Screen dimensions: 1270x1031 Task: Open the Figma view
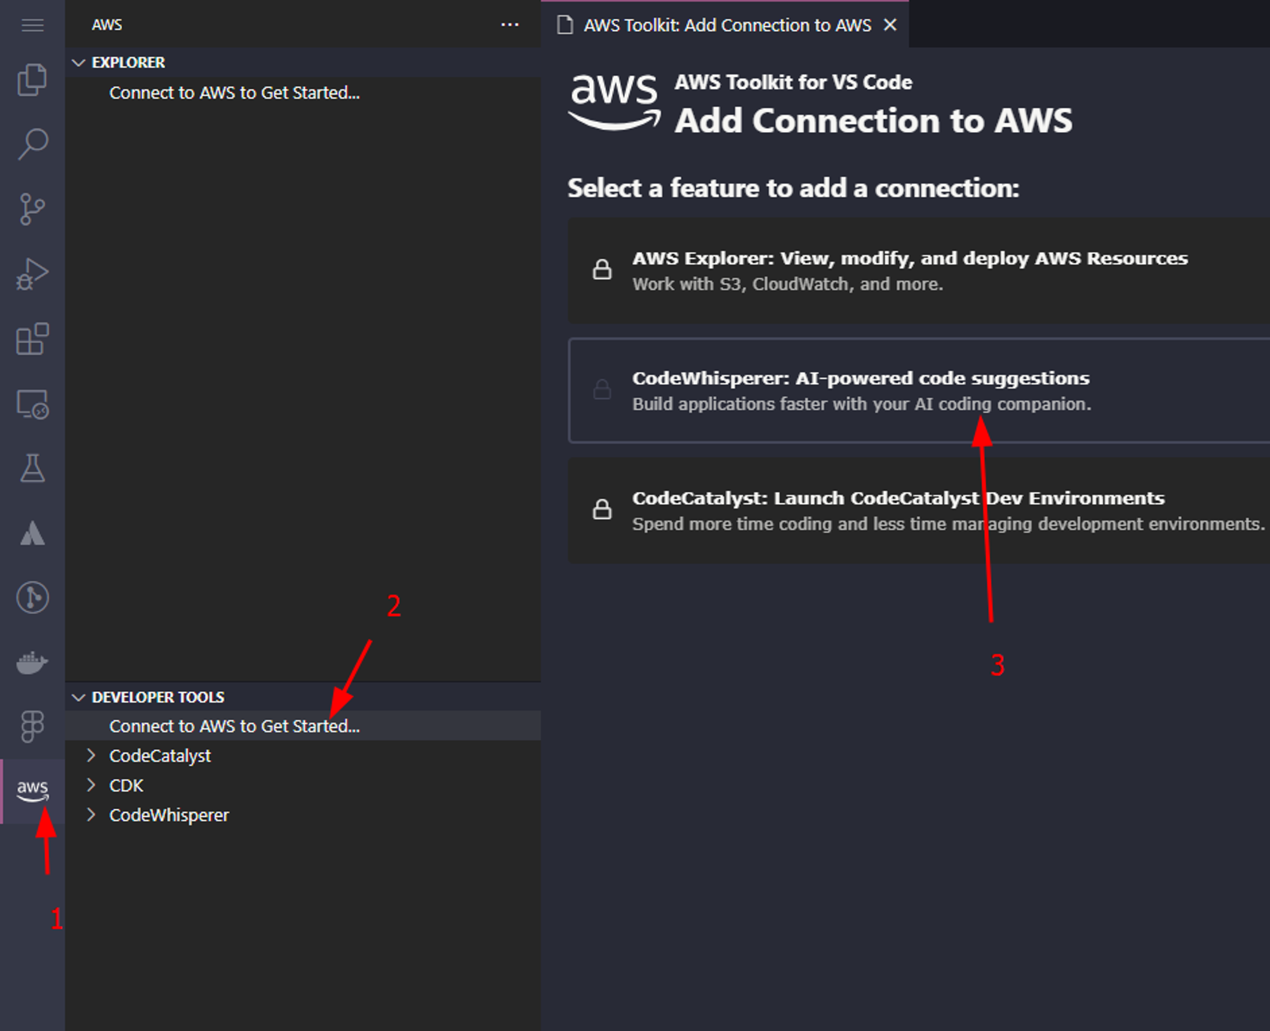[x=32, y=726]
